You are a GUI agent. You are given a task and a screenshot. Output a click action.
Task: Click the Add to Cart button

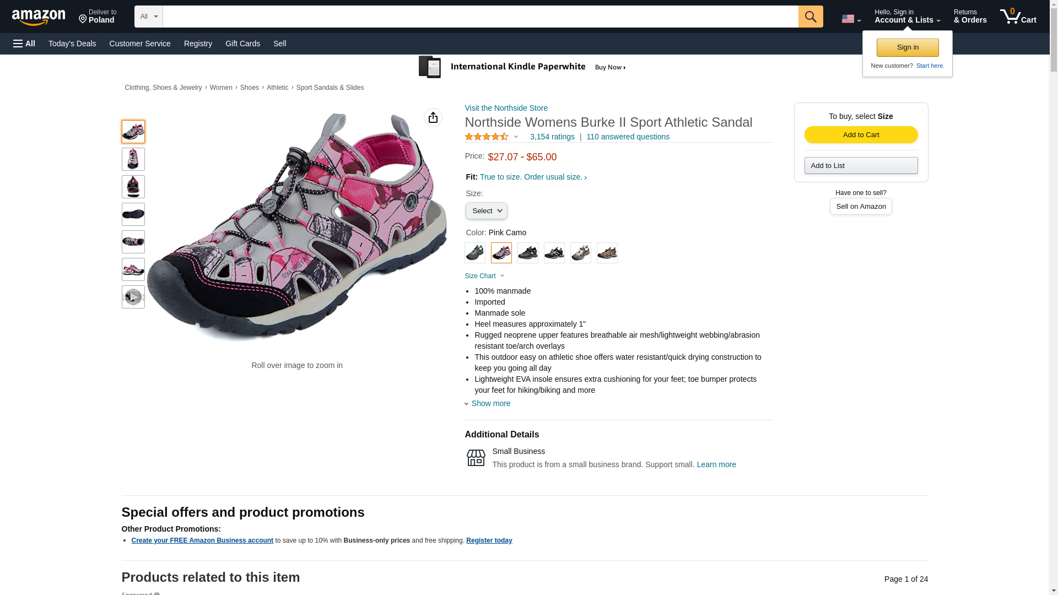861,135
